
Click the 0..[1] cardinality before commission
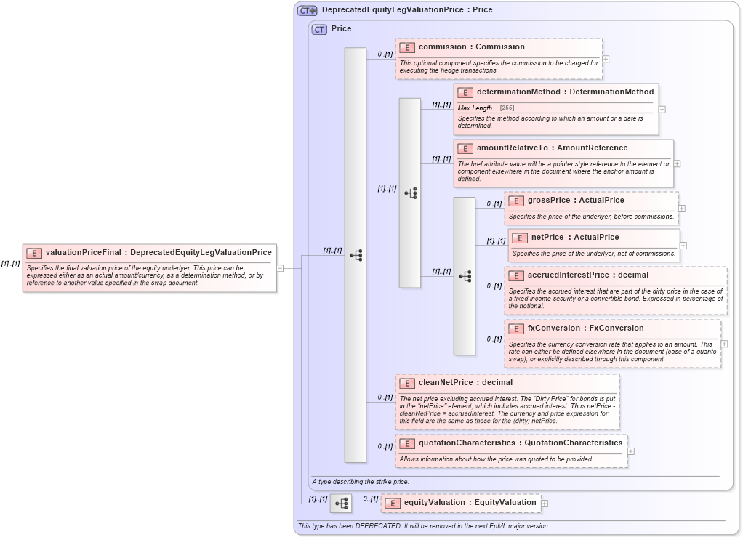(385, 54)
